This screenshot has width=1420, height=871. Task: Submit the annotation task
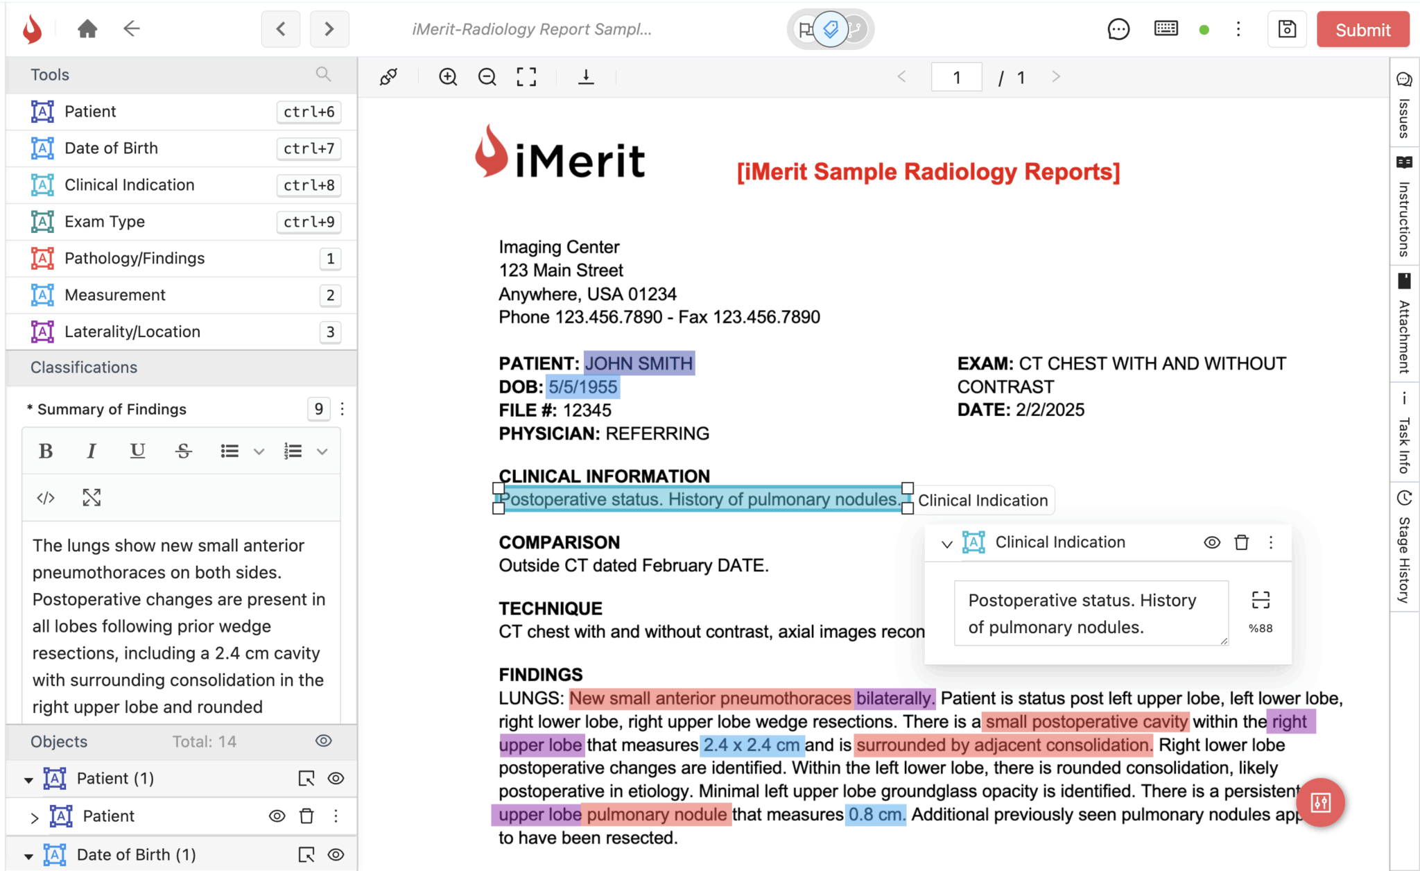click(x=1363, y=30)
